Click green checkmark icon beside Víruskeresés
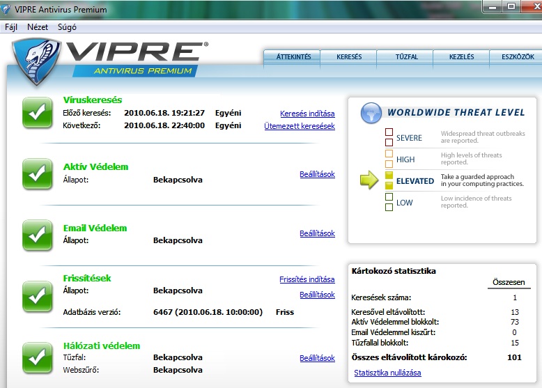The height and width of the screenshot is (388, 542). click(x=38, y=113)
